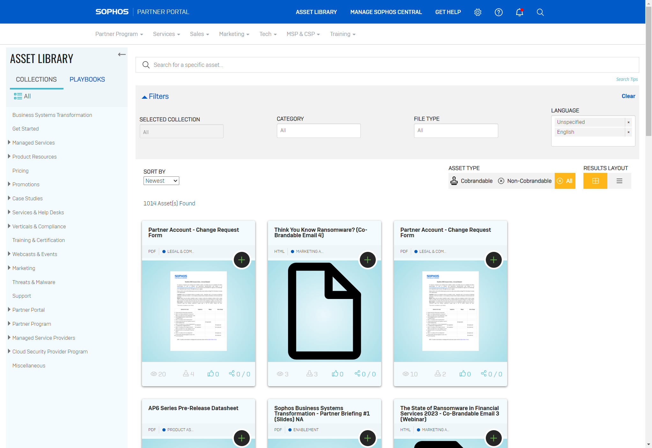
Task: Click share icon on Think You Know Ransomware card
Action: [358, 373]
